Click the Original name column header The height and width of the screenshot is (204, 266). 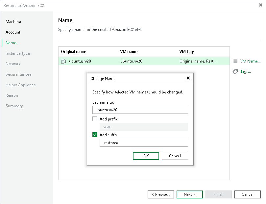(73, 52)
